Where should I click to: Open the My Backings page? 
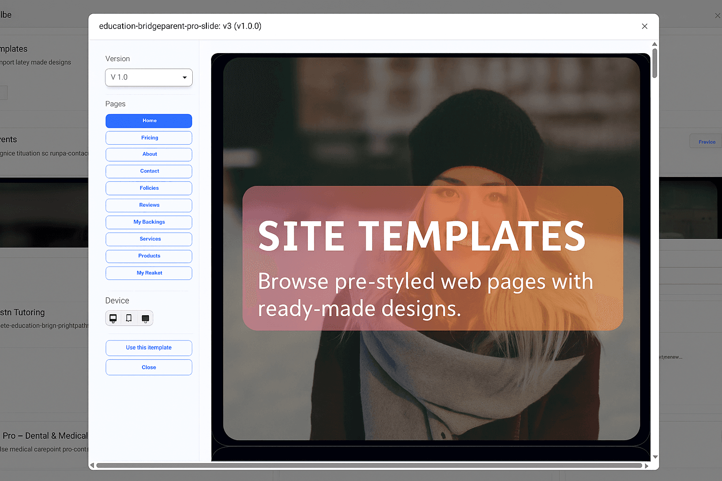(149, 222)
